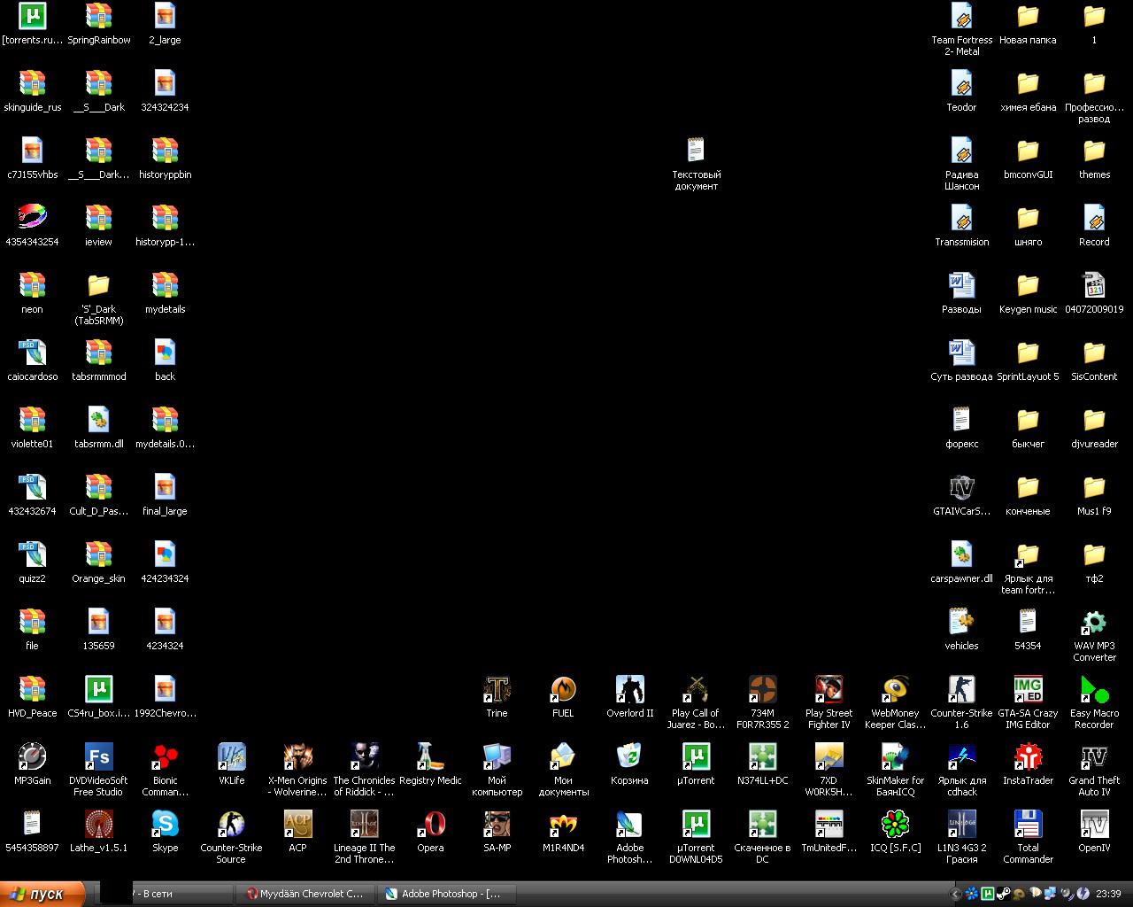This screenshot has height=907, width=1133.
Task: Select the Новая папка folder
Action: point(1028,16)
